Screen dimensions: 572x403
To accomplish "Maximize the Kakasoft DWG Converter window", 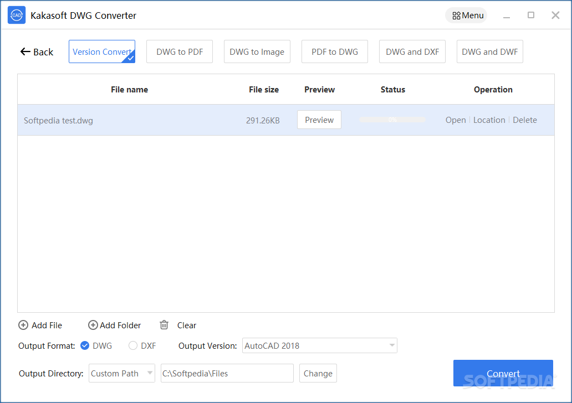I will click(x=531, y=15).
